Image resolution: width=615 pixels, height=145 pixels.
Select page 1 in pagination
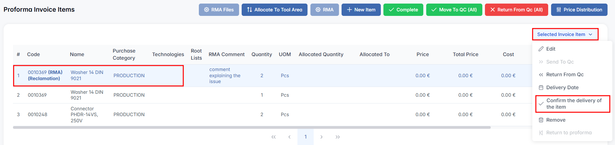(x=306, y=137)
